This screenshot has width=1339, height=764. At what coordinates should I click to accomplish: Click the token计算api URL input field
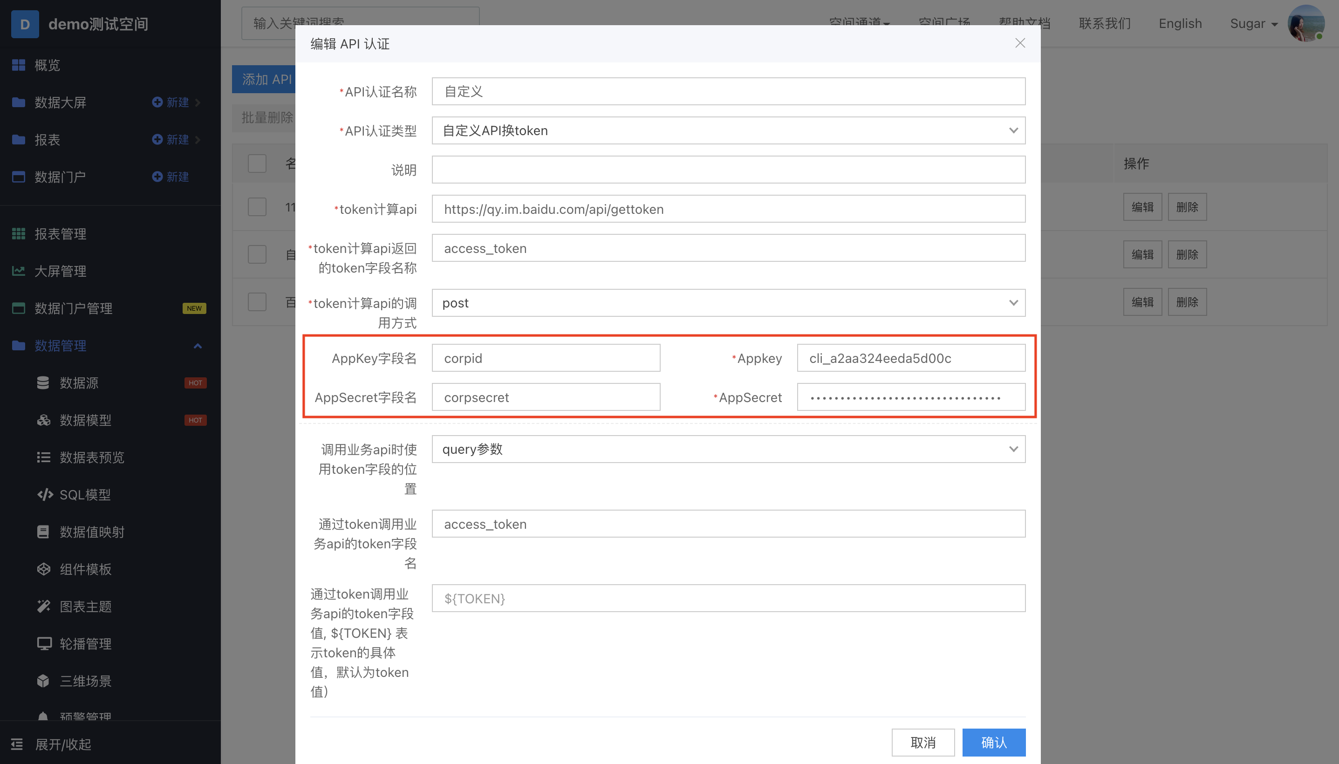point(728,209)
